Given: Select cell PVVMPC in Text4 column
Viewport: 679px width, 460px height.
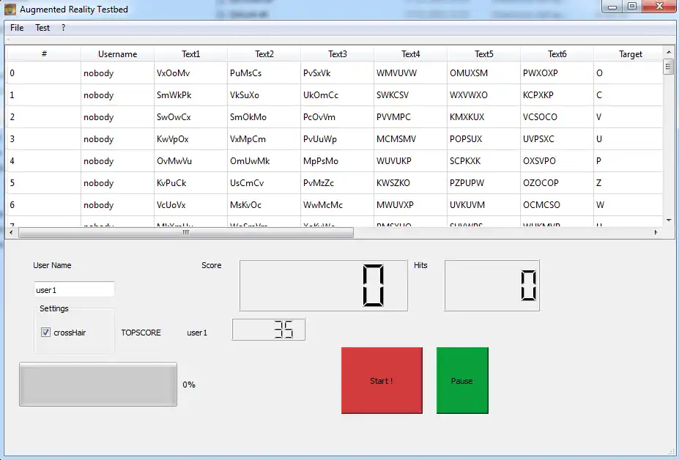Looking at the screenshot, I should click(410, 117).
